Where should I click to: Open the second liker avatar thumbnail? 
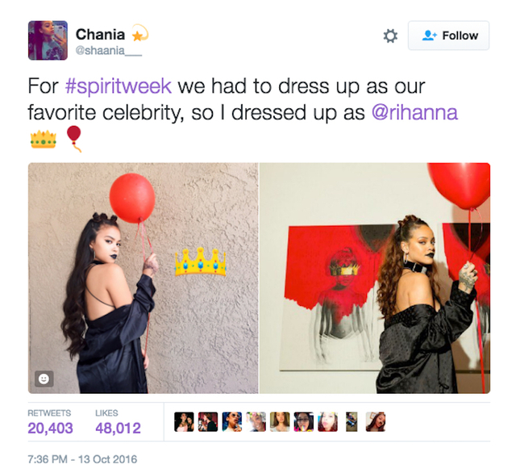208,421
